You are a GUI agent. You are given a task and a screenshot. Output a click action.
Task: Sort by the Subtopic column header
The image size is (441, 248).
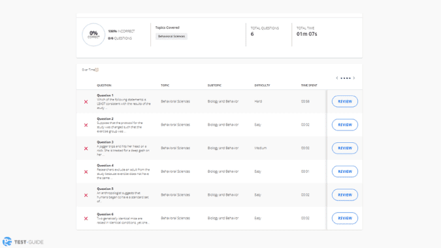[x=214, y=85]
